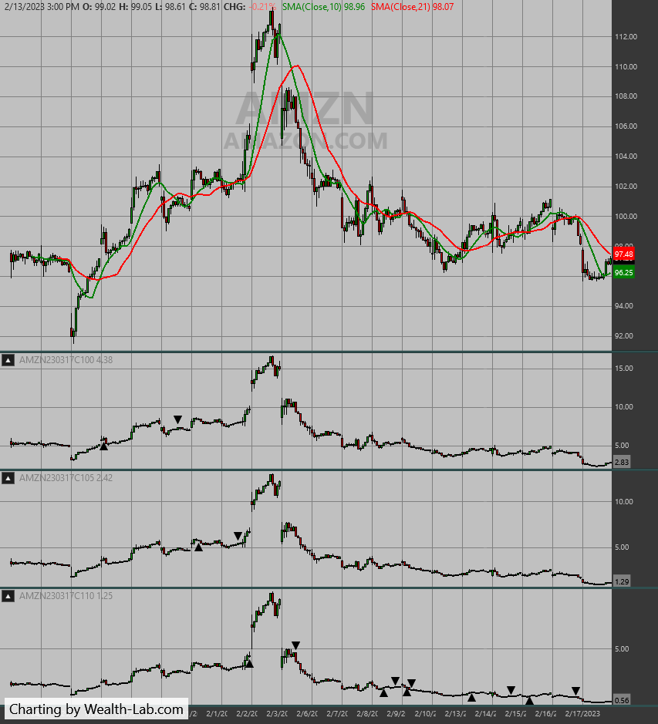Click the 2/10 date label on the time axis
Image resolution: width=658 pixels, height=724 pixels.
pyautogui.click(x=425, y=714)
